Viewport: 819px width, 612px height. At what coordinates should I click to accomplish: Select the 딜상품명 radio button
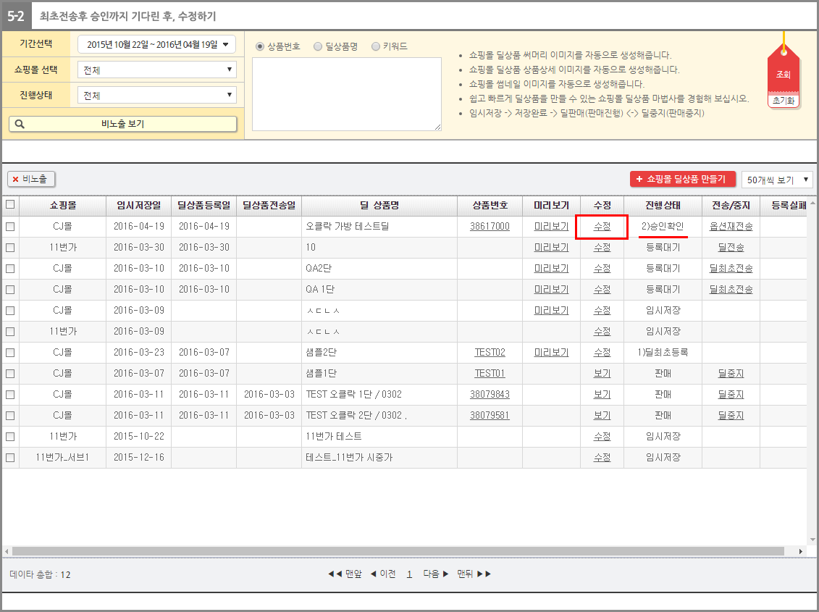[318, 46]
